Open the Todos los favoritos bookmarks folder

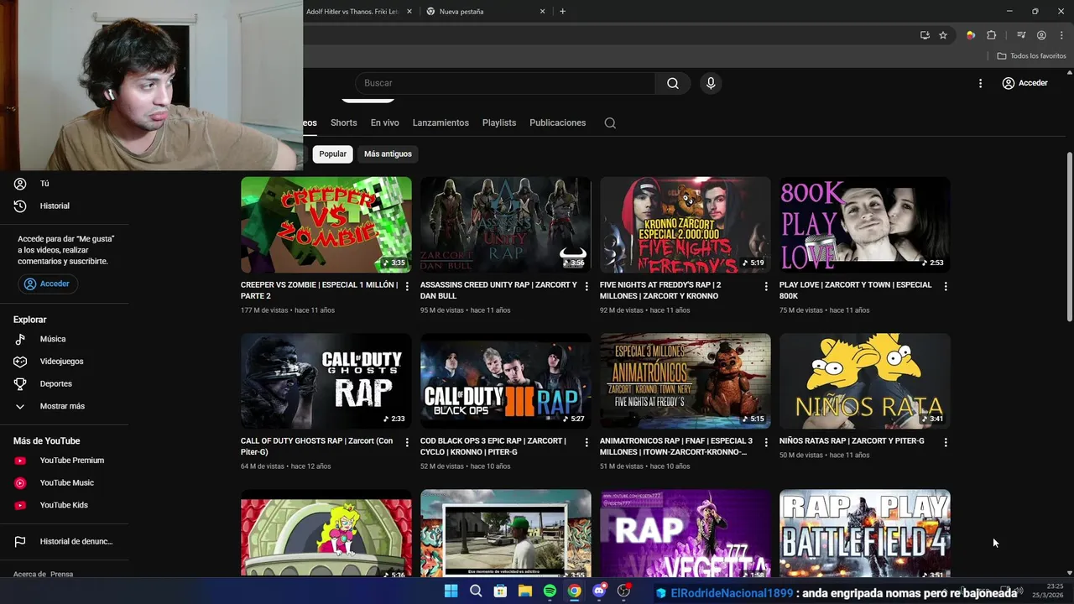(x=1031, y=56)
